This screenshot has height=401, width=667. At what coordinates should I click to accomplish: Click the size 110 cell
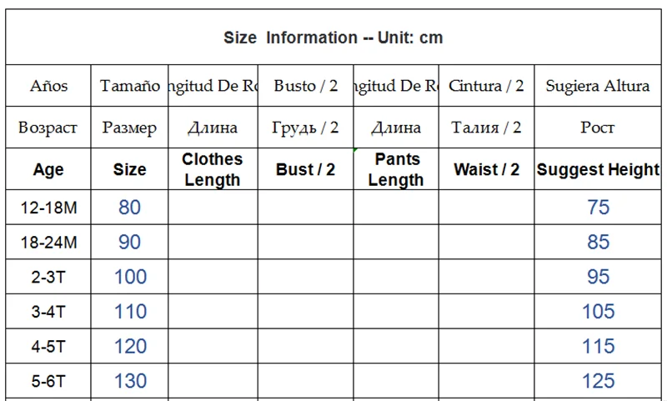(x=129, y=312)
